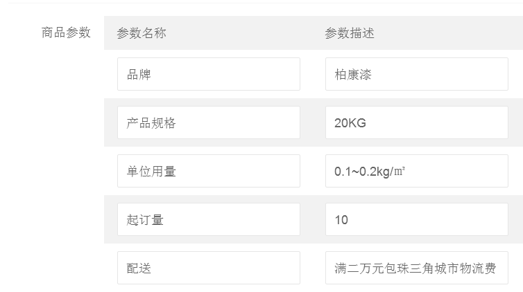This screenshot has width=523, height=292.
Task: Focus the minimum order value field showing 10
Action: 416,219
